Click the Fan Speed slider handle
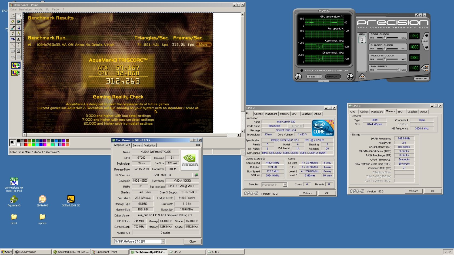454x255 pixels. click(x=398, y=70)
